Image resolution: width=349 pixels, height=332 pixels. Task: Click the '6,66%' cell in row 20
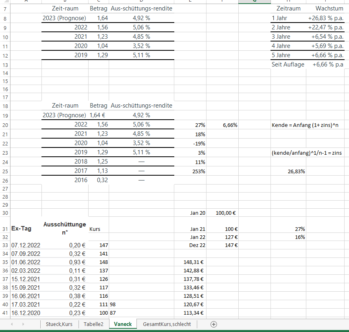click(x=222, y=125)
